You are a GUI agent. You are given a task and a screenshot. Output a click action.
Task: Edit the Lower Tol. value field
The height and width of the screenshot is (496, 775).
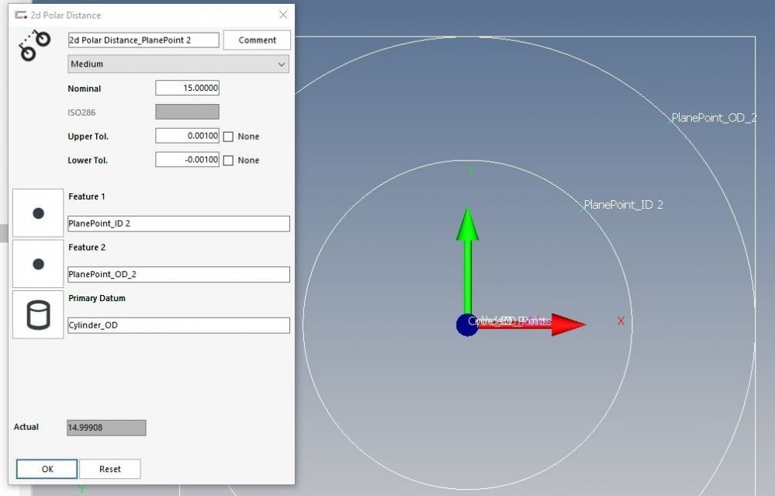click(187, 160)
